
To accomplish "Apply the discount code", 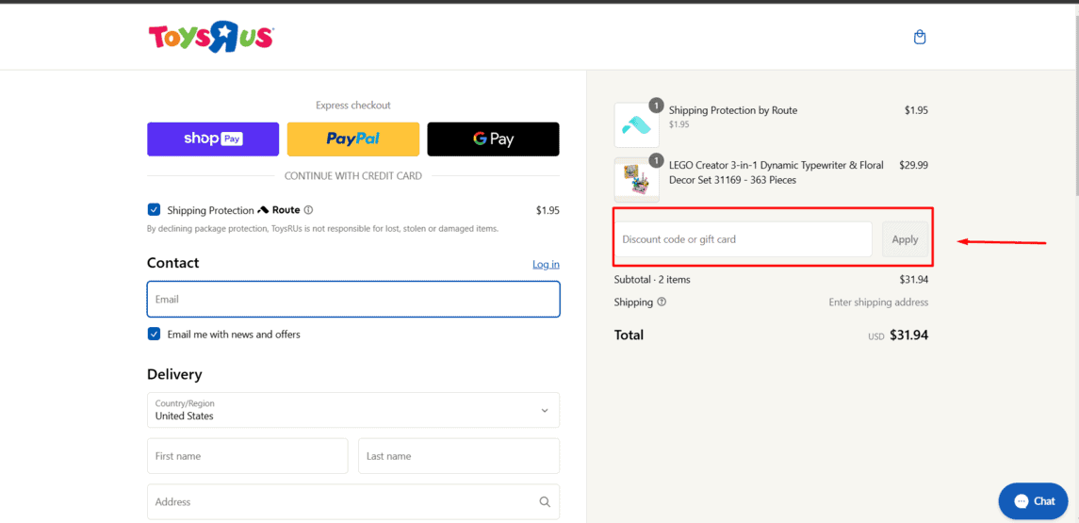I will pyautogui.click(x=905, y=239).
